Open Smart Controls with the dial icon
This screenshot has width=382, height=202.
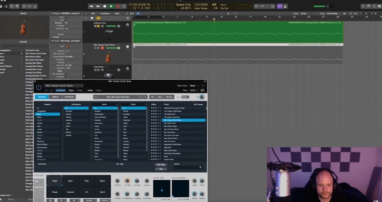[24, 6]
